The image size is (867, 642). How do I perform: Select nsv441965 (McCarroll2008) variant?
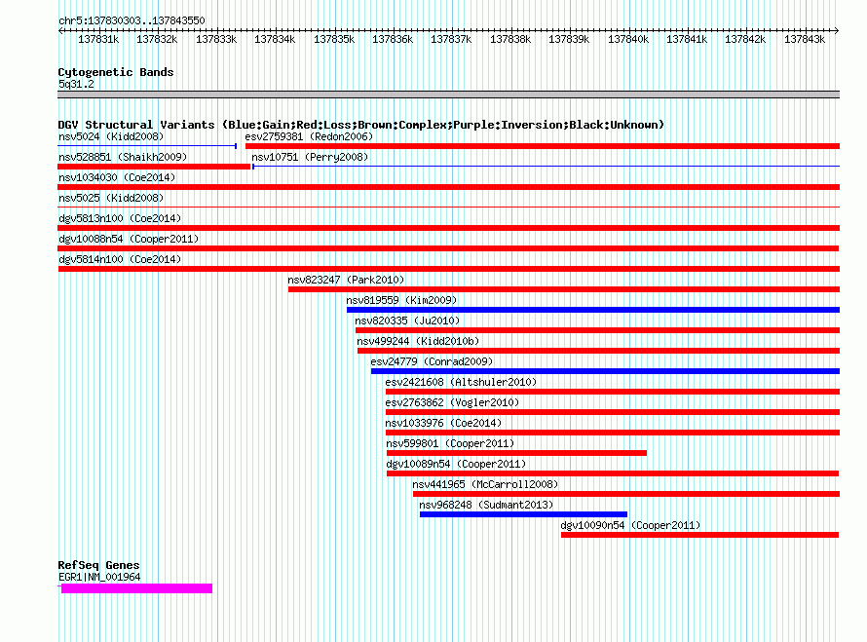point(485,484)
